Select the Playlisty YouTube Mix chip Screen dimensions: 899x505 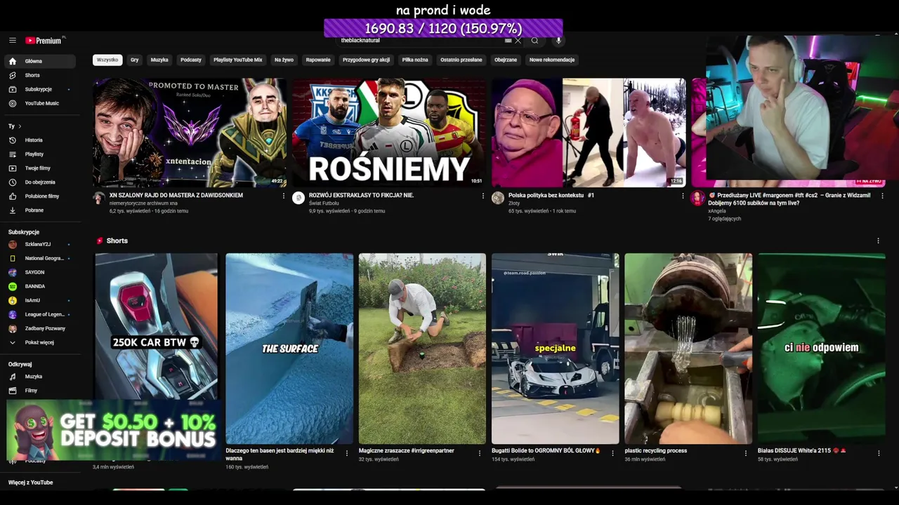[x=238, y=60]
